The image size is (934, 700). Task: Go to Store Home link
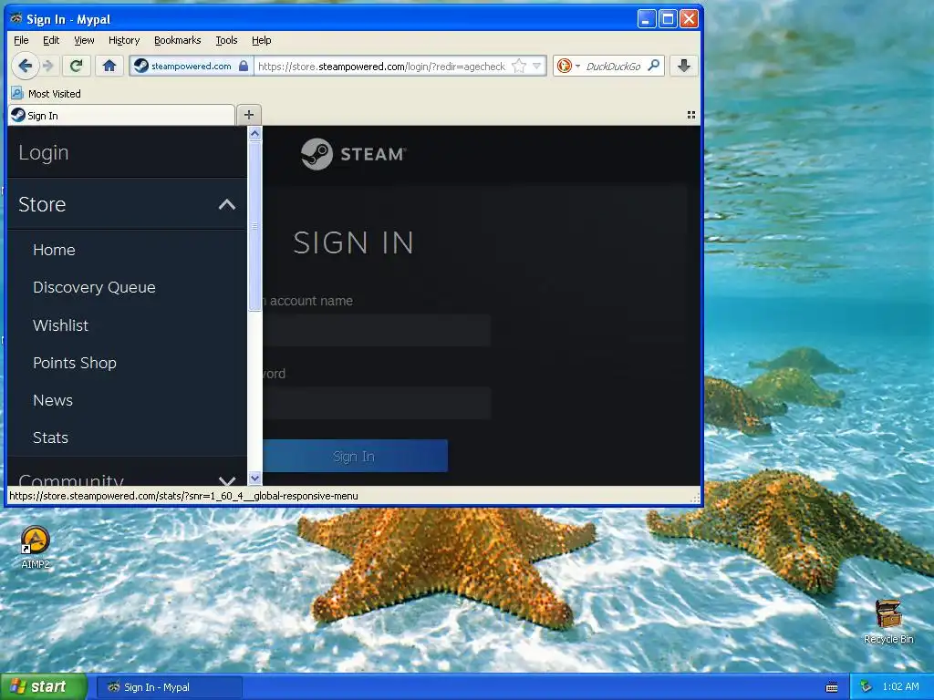click(x=54, y=250)
